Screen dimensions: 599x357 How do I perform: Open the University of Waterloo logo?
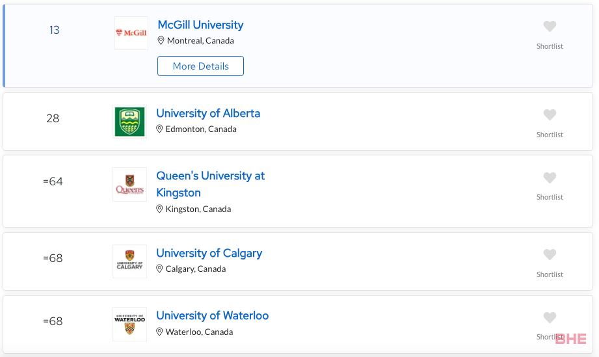[129, 324]
